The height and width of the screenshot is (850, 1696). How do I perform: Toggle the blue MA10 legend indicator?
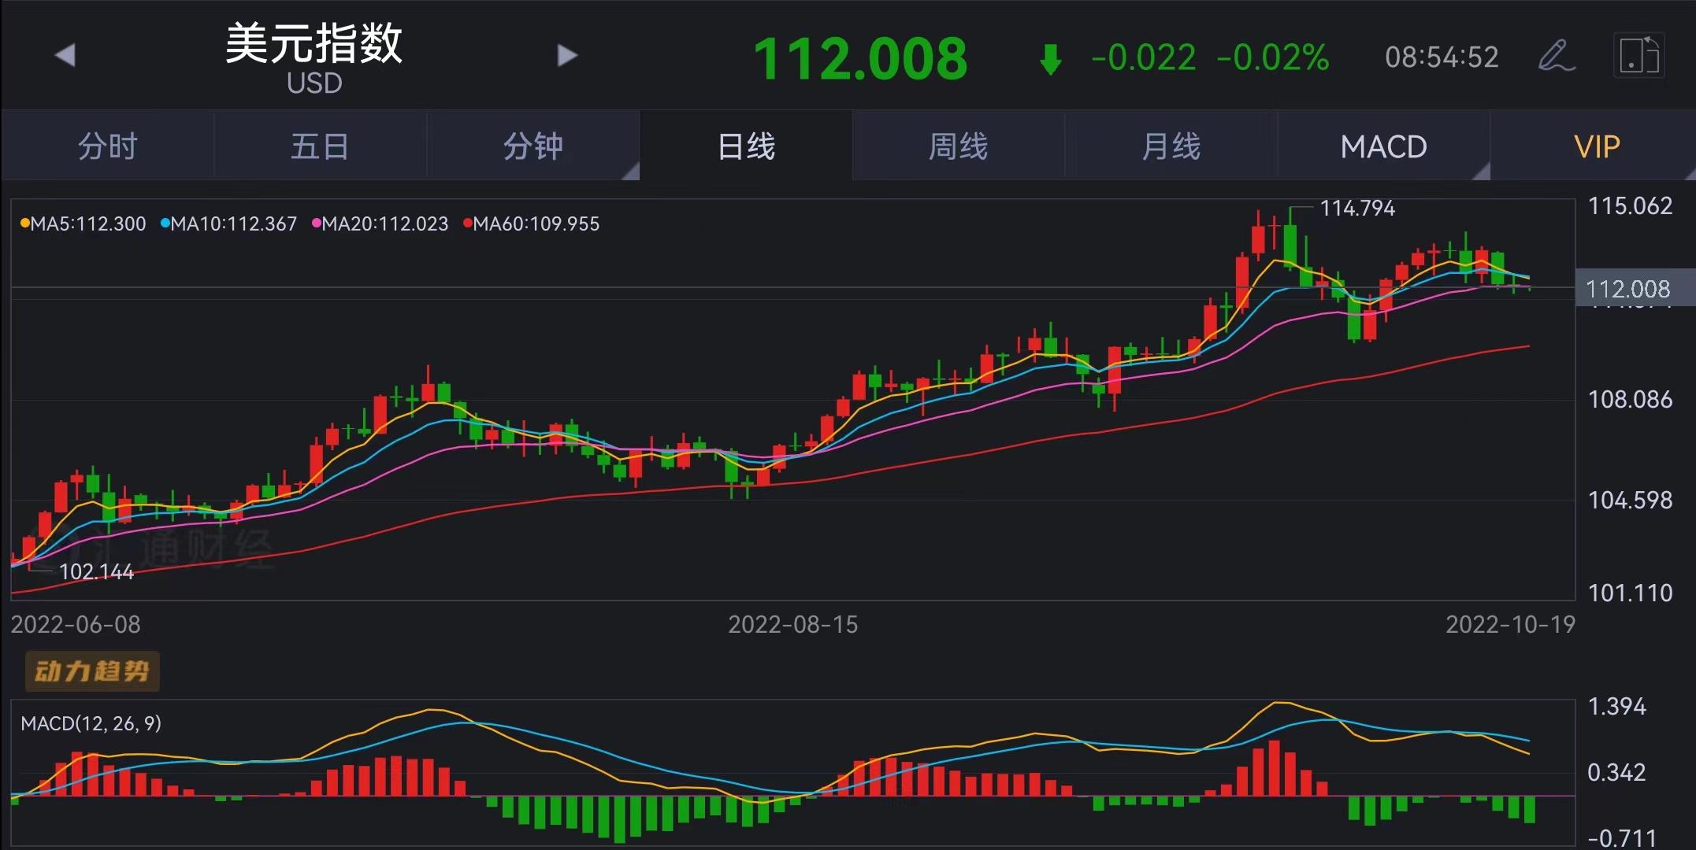(165, 224)
